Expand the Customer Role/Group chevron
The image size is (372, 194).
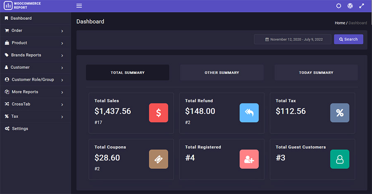62,80
